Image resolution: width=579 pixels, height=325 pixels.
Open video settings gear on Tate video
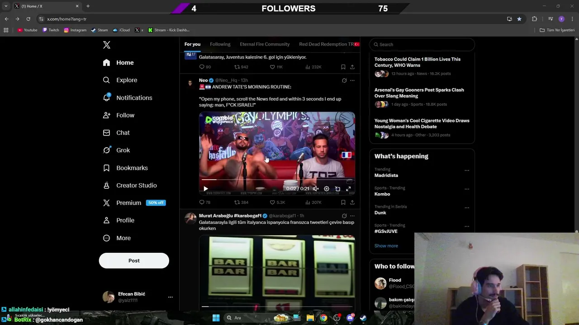(327, 189)
